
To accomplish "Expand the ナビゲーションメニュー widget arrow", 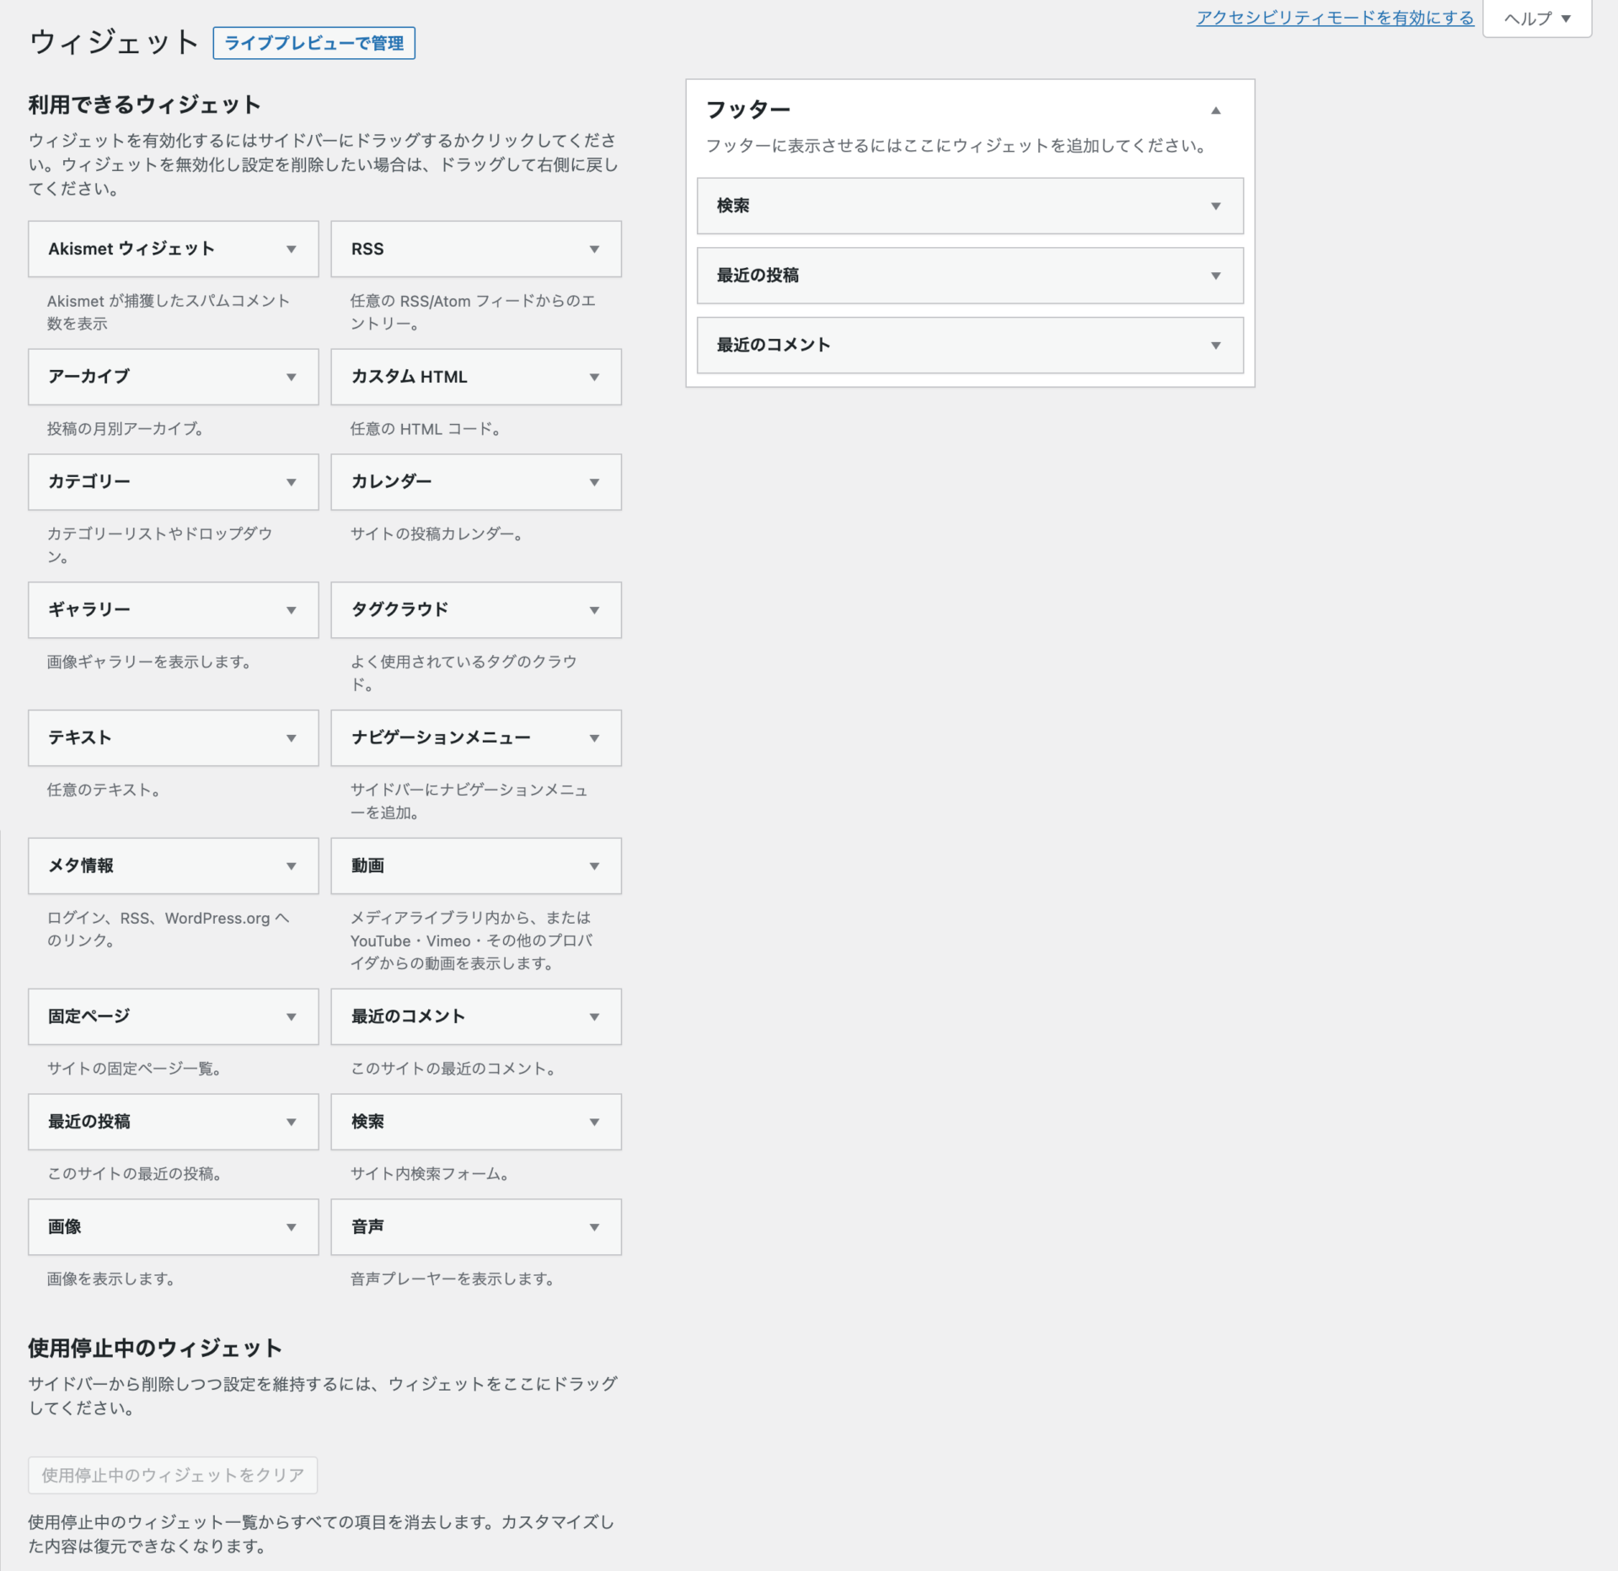I will click(x=594, y=737).
